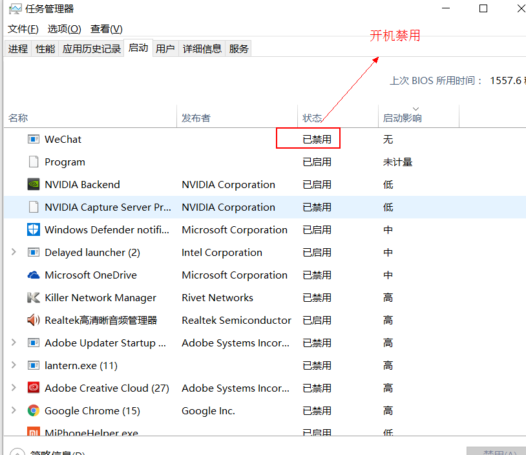
Task: Expand the Adobe Creative Cloud (27) group
Action: tap(14, 388)
